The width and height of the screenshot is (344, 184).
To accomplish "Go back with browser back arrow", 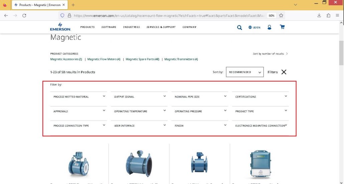I will [6, 16].
